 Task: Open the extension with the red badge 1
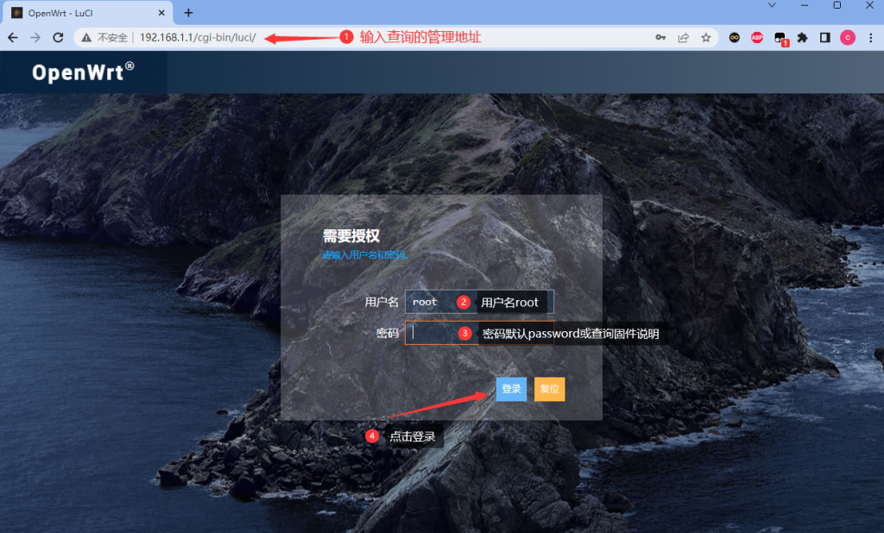[x=780, y=38]
